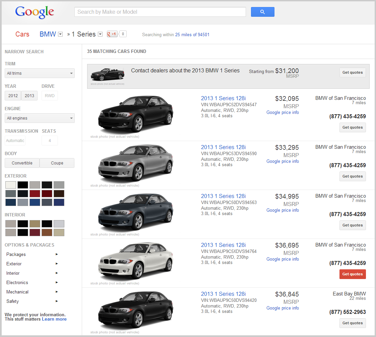Click the silver BMW 128i car thumbnail
376x337 pixels.
click(135, 163)
